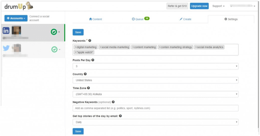Click the Negative Keywords input field
260x136 pixels.
[155, 108]
